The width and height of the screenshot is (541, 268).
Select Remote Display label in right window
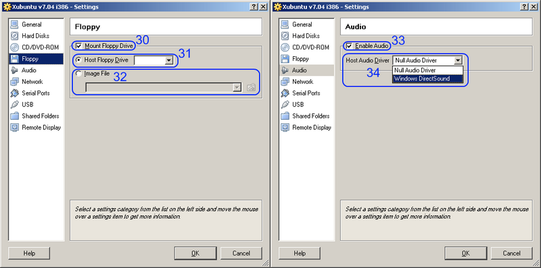click(312, 127)
